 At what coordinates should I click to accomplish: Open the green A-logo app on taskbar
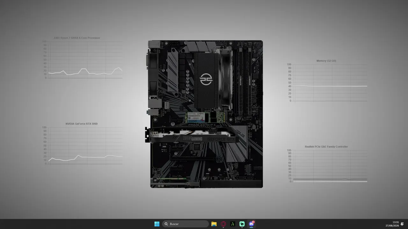click(x=233, y=224)
